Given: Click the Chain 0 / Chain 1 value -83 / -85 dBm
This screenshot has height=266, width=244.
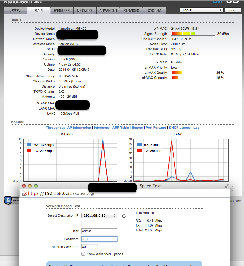Looking at the screenshot, I should 181,39.
